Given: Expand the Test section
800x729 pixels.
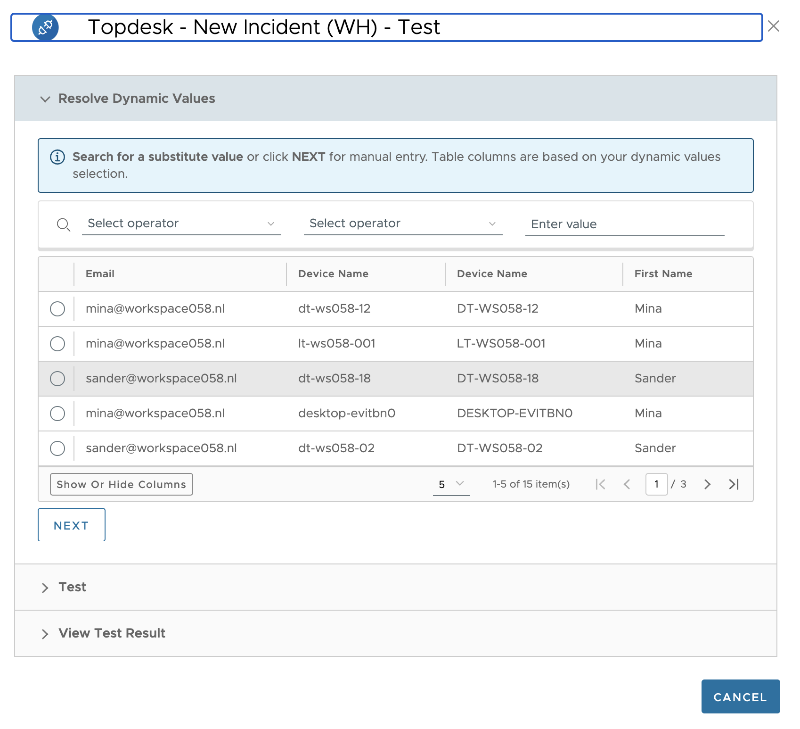Looking at the screenshot, I should tap(45, 588).
